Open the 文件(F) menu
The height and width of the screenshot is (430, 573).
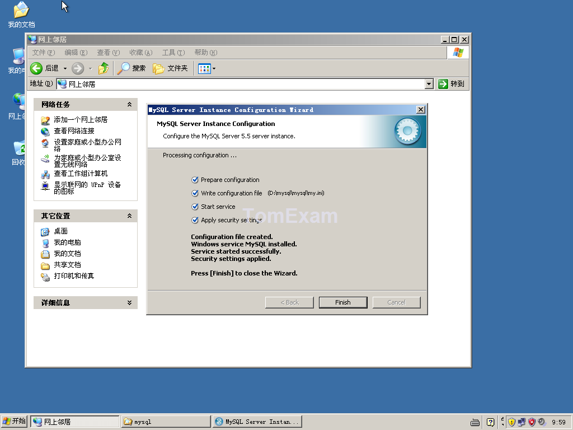44,53
